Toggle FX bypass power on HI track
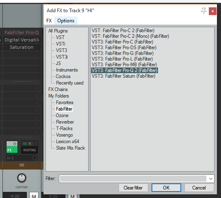This screenshot has height=198, width=221. pos(15,144)
